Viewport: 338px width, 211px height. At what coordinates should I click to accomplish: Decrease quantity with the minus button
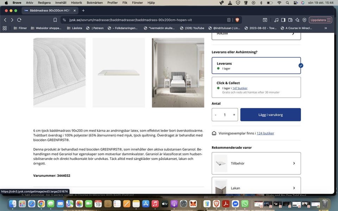[215, 115]
